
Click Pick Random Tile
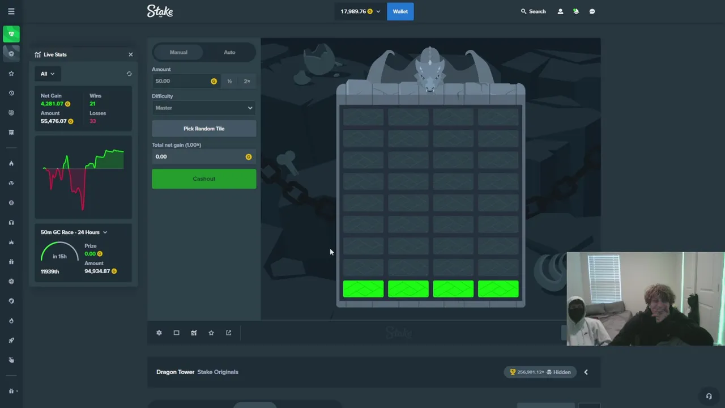point(204,129)
